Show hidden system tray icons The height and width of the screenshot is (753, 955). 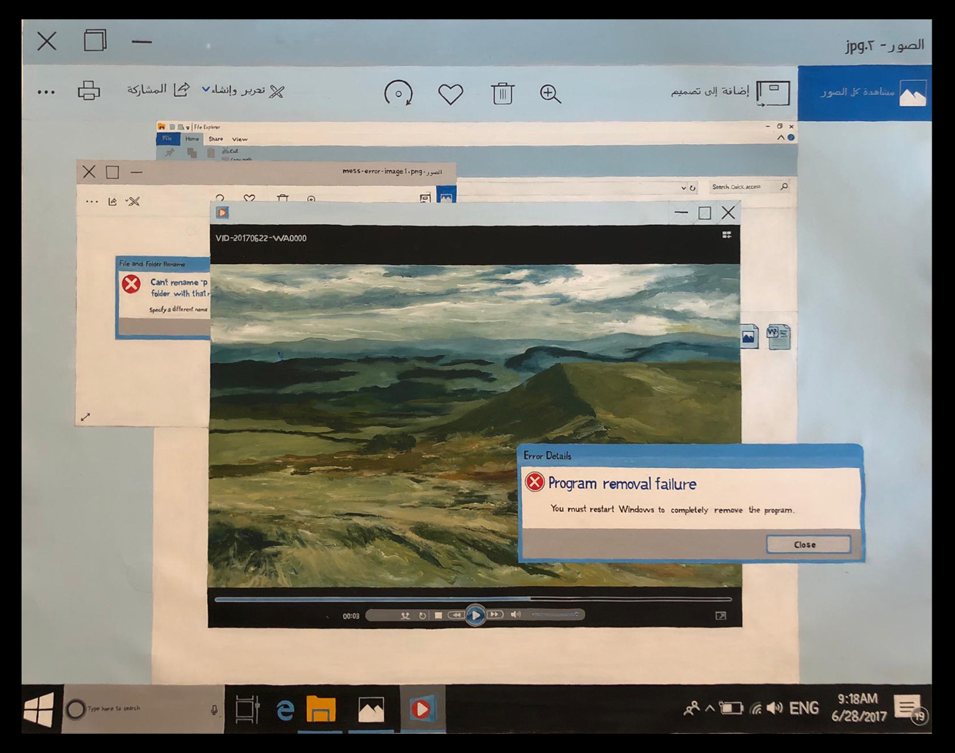[x=710, y=708]
